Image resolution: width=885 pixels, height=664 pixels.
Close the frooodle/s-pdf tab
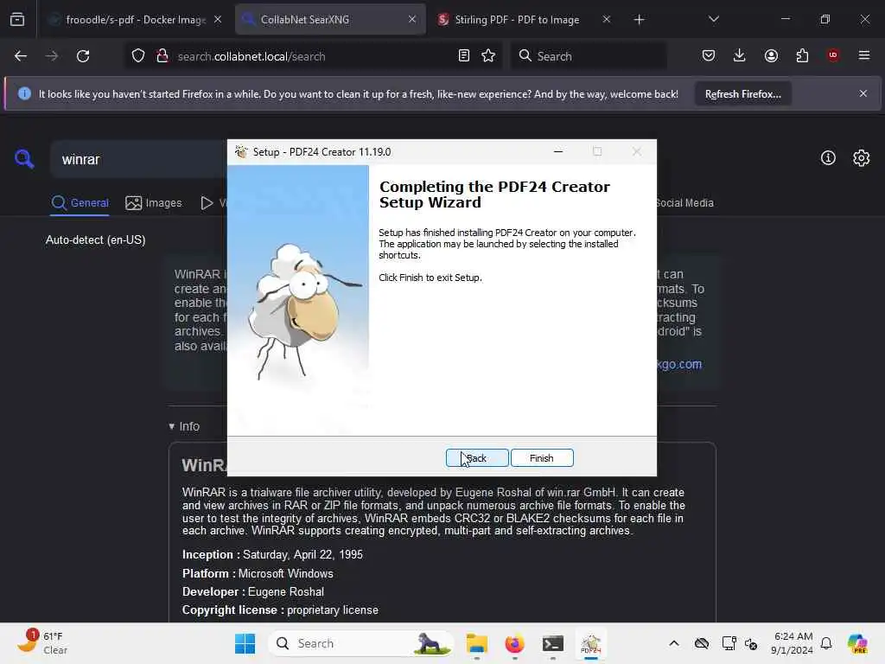pyautogui.click(x=218, y=20)
